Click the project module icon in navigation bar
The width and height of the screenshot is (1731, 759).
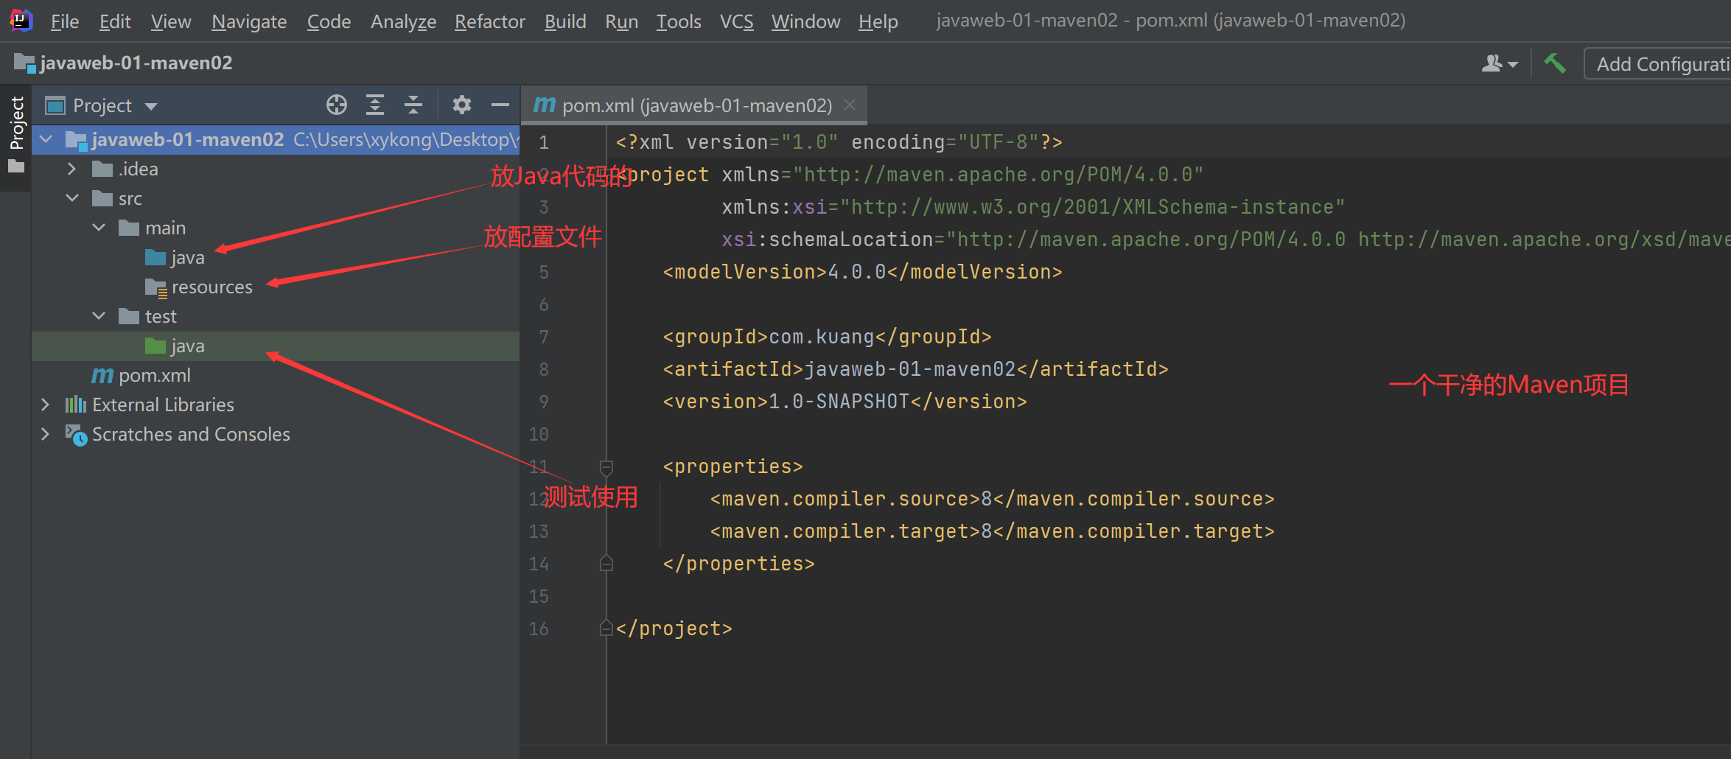click(x=24, y=63)
